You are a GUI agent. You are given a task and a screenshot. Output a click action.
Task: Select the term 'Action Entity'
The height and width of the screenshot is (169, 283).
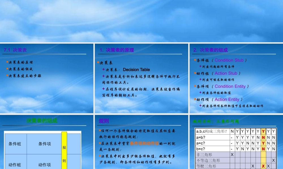pyautogui.click(x=227, y=99)
